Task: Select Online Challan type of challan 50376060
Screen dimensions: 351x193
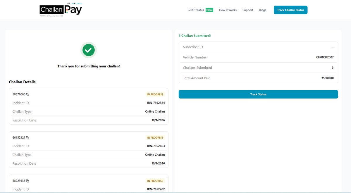Action: pos(155,112)
